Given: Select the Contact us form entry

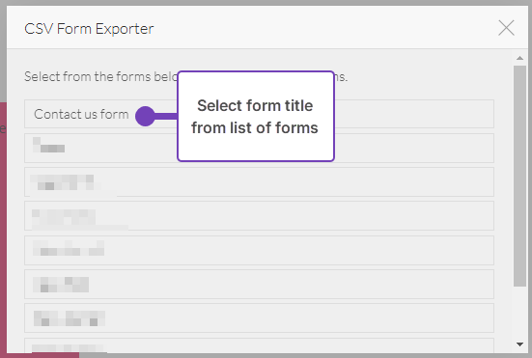Looking at the screenshot, I should 259,114.
